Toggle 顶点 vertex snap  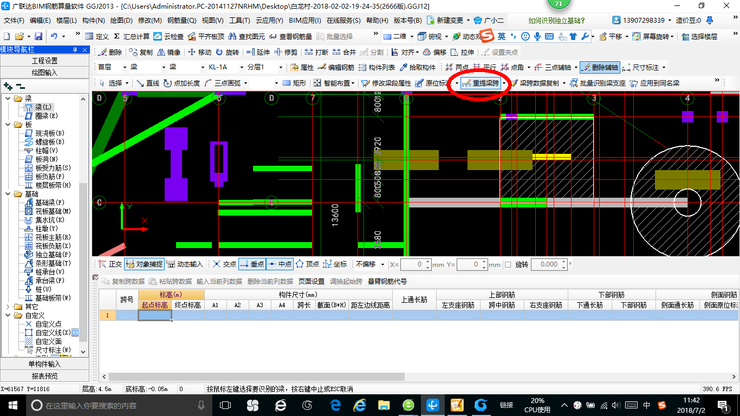coord(307,264)
